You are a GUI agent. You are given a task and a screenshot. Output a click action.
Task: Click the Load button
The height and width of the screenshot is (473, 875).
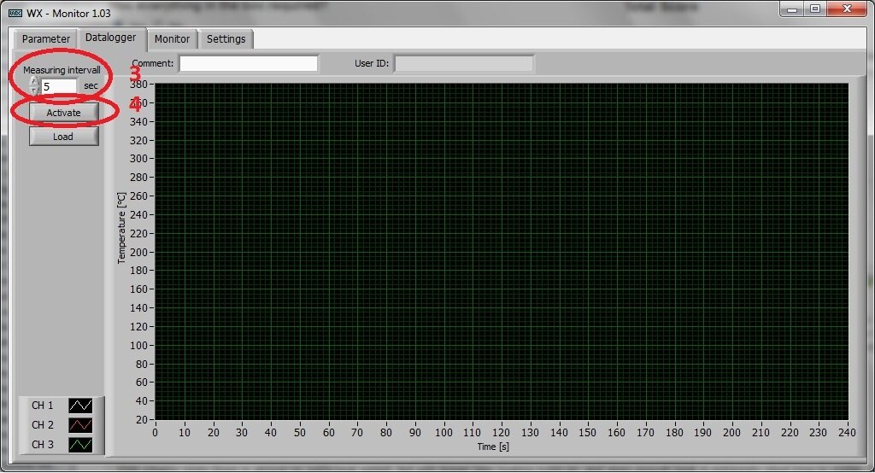pos(63,137)
